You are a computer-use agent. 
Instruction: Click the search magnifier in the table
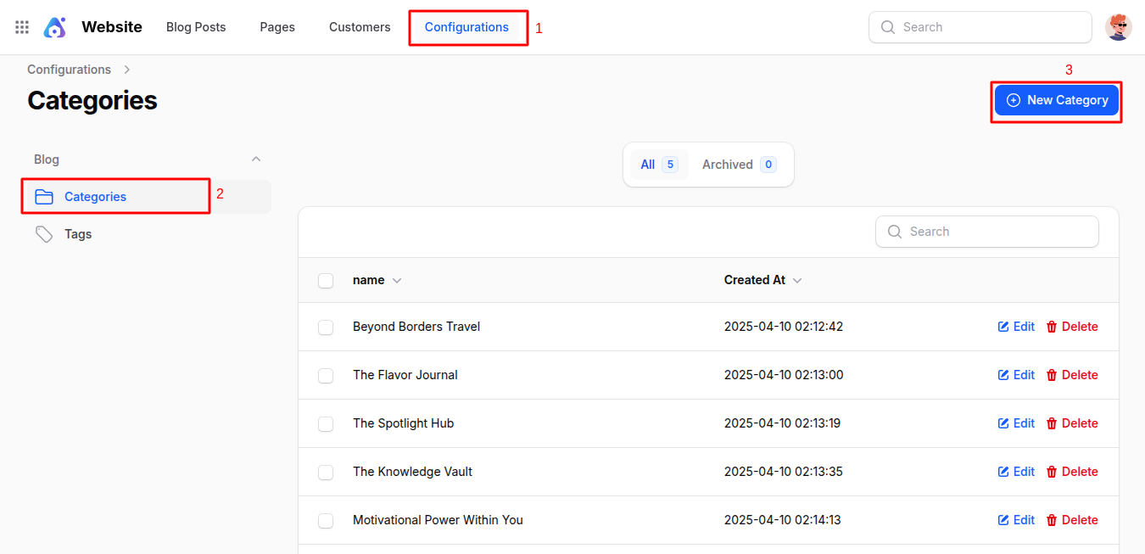pos(894,231)
